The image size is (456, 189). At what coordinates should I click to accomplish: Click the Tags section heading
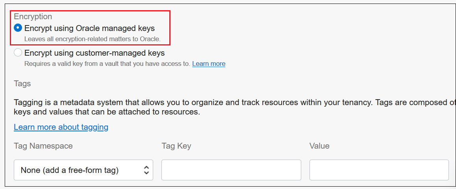[x=22, y=84]
